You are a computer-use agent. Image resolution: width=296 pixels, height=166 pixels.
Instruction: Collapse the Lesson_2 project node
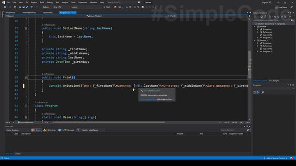click(255, 41)
